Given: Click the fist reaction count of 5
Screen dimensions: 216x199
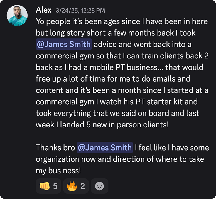Looking at the screenshot, I should (55, 186).
